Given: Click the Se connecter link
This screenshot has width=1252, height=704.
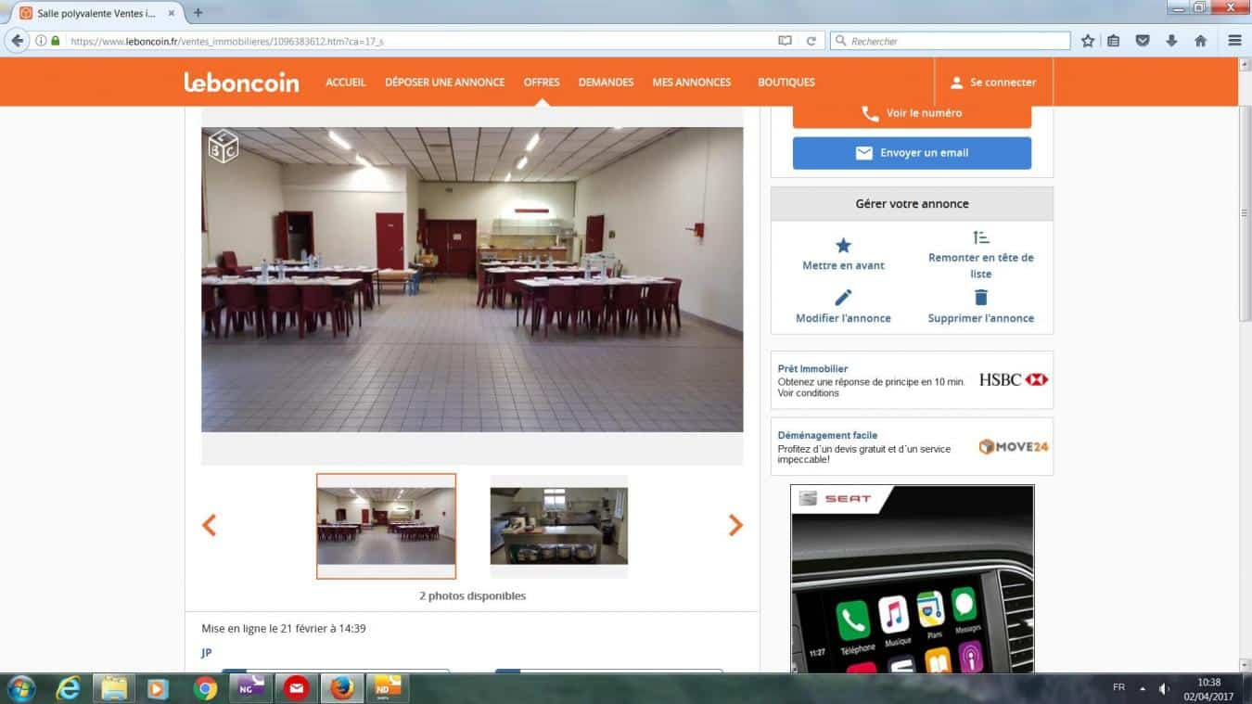Looking at the screenshot, I should point(993,83).
